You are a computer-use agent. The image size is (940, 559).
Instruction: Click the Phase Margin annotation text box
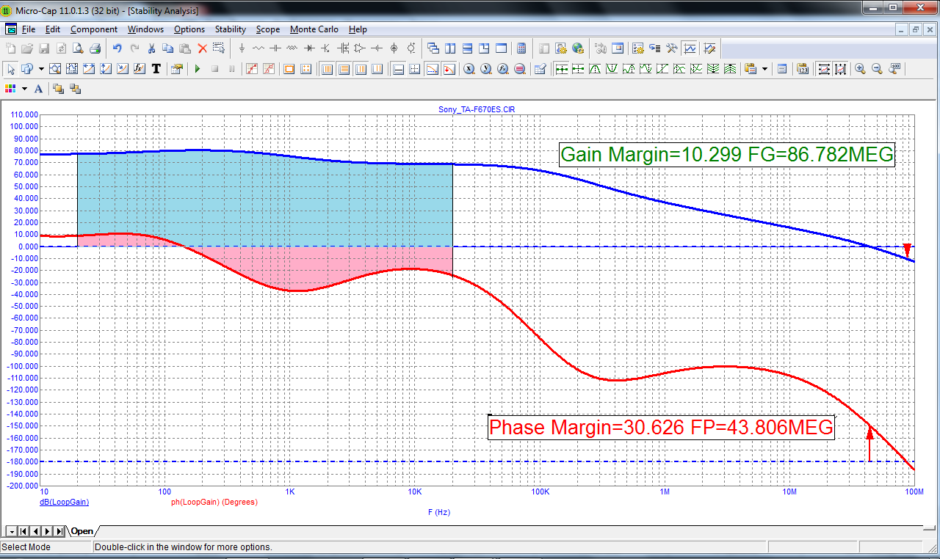(661, 427)
